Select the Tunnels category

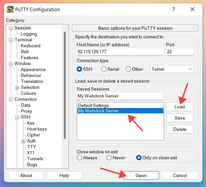point(35,159)
